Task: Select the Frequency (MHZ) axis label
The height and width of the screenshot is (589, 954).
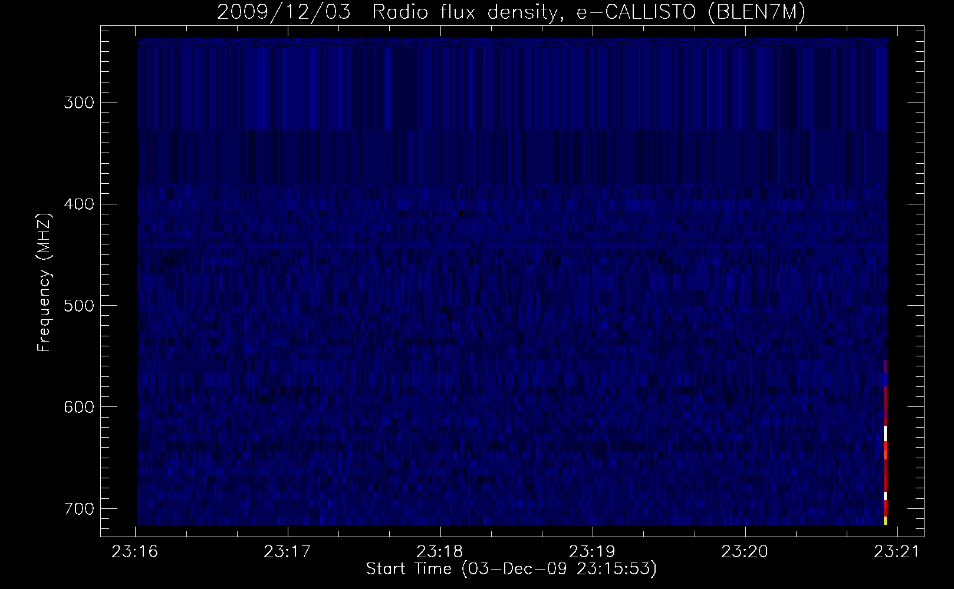Action: tap(44, 282)
